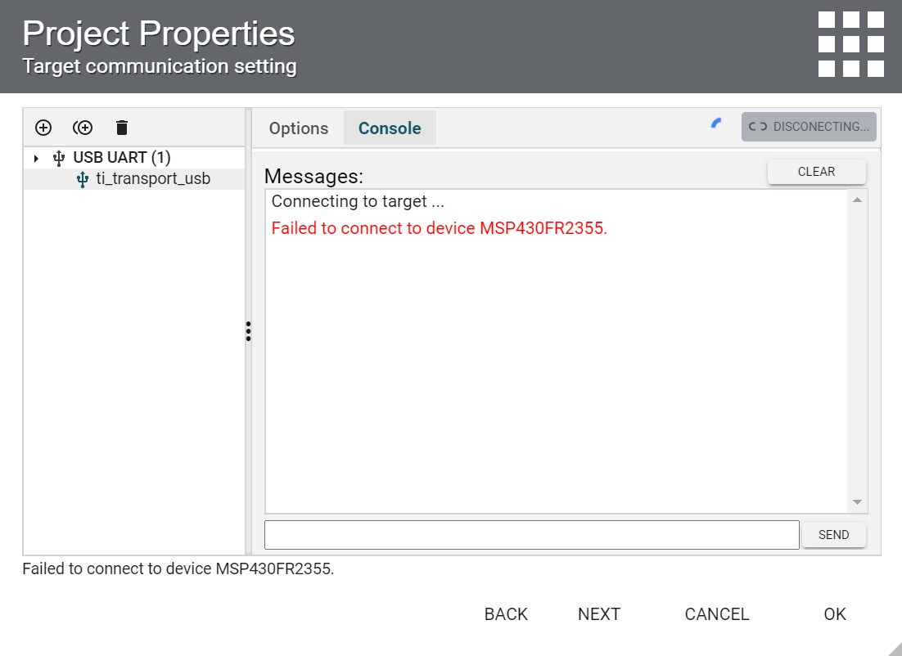Click the trash delete icon
Image resolution: width=902 pixels, height=656 pixels.
tap(122, 128)
